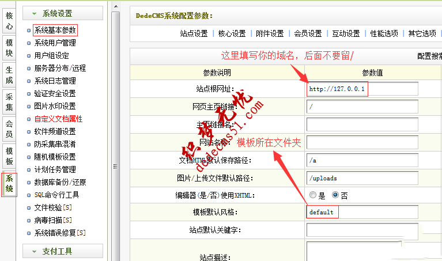Click the 参数说明 column header
The image size is (442, 261).
pyautogui.click(x=217, y=73)
